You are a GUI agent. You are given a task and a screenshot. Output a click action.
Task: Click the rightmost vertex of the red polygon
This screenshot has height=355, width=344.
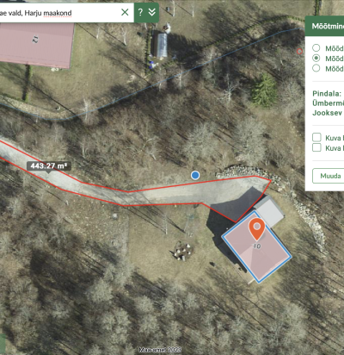click(x=271, y=180)
